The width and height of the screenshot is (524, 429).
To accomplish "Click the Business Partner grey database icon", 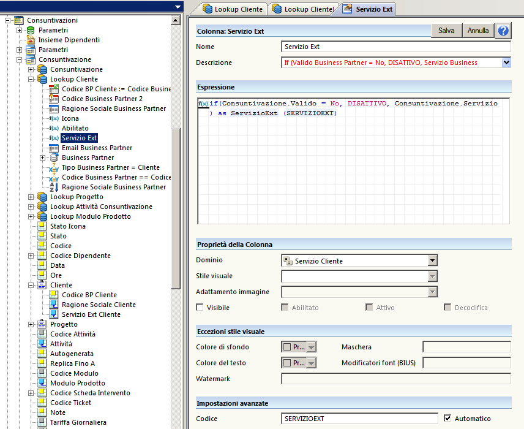I will (54, 158).
